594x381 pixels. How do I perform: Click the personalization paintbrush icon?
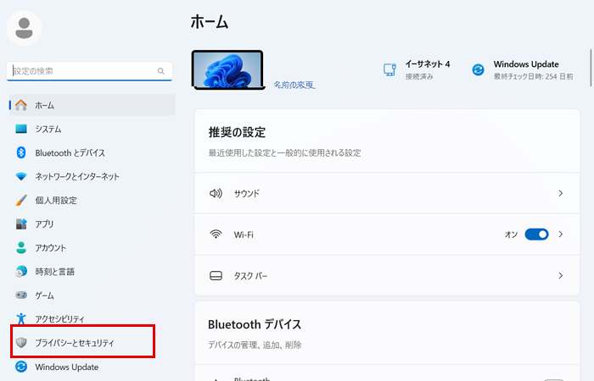click(x=21, y=200)
